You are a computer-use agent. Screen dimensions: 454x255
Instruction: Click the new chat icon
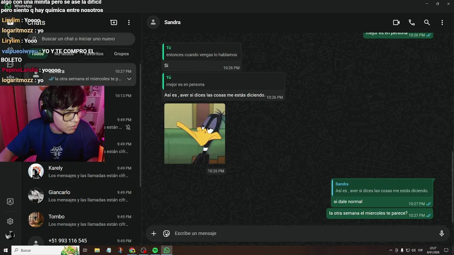(114, 22)
